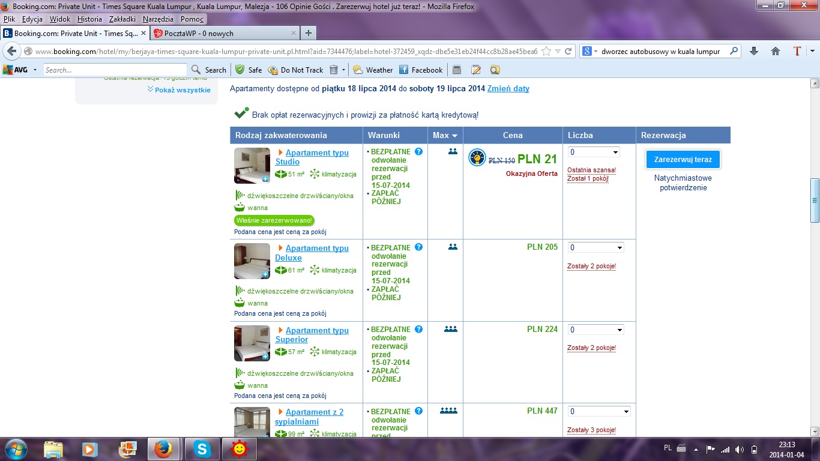The image size is (820, 461).
Task: Click help icon in Deluxe conditions
Action: pos(418,247)
